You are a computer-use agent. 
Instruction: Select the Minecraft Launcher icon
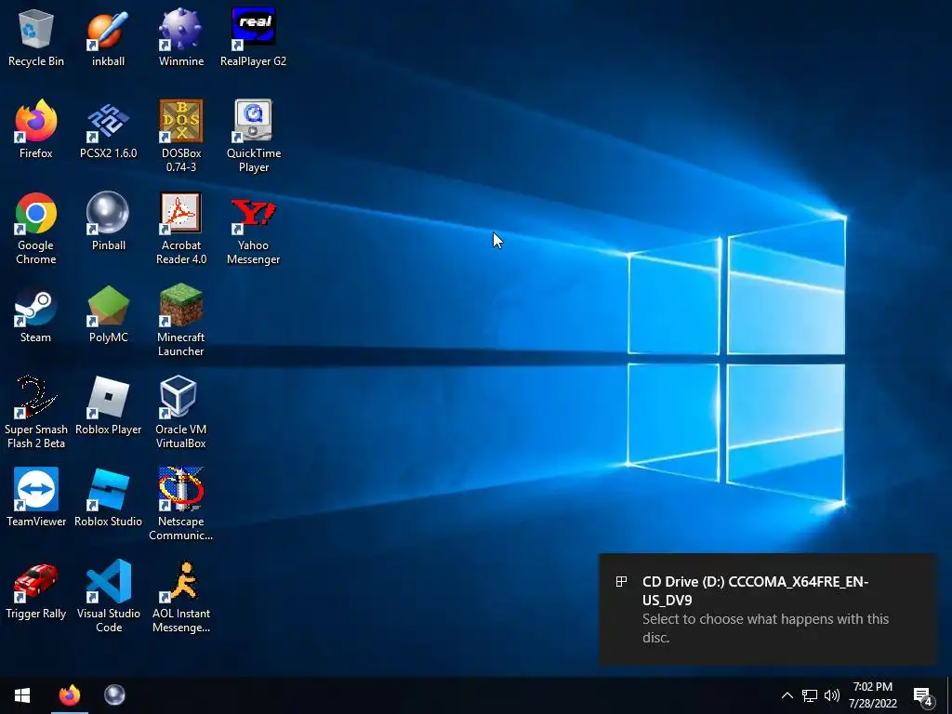pyautogui.click(x=181, y=321)
